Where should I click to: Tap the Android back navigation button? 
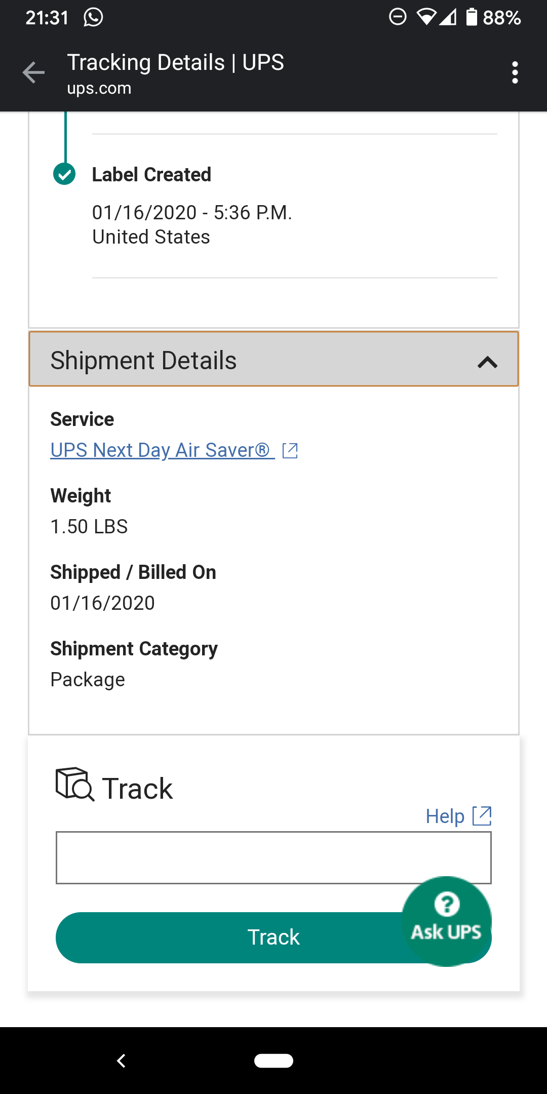tap(121, 1061)
